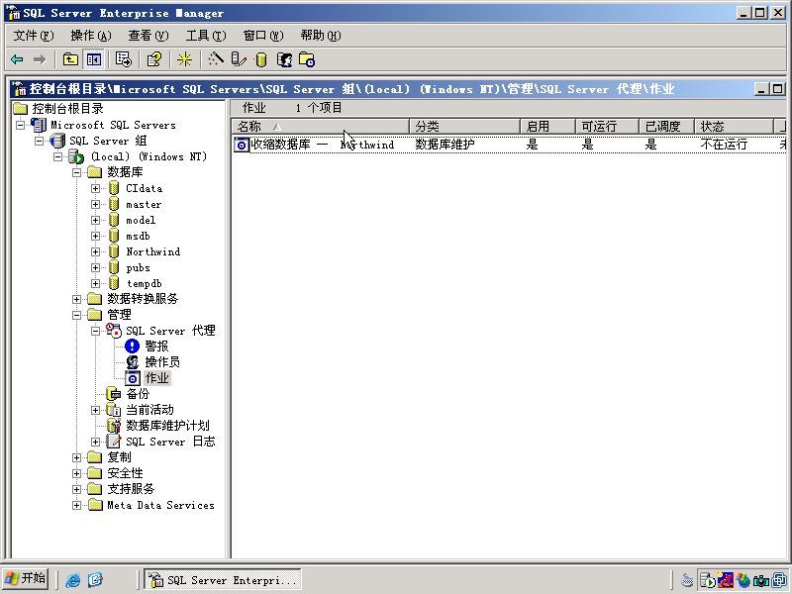Select the SQL Server 日志 icon
Screen dimensions: 792x594
tap(114, 441)
